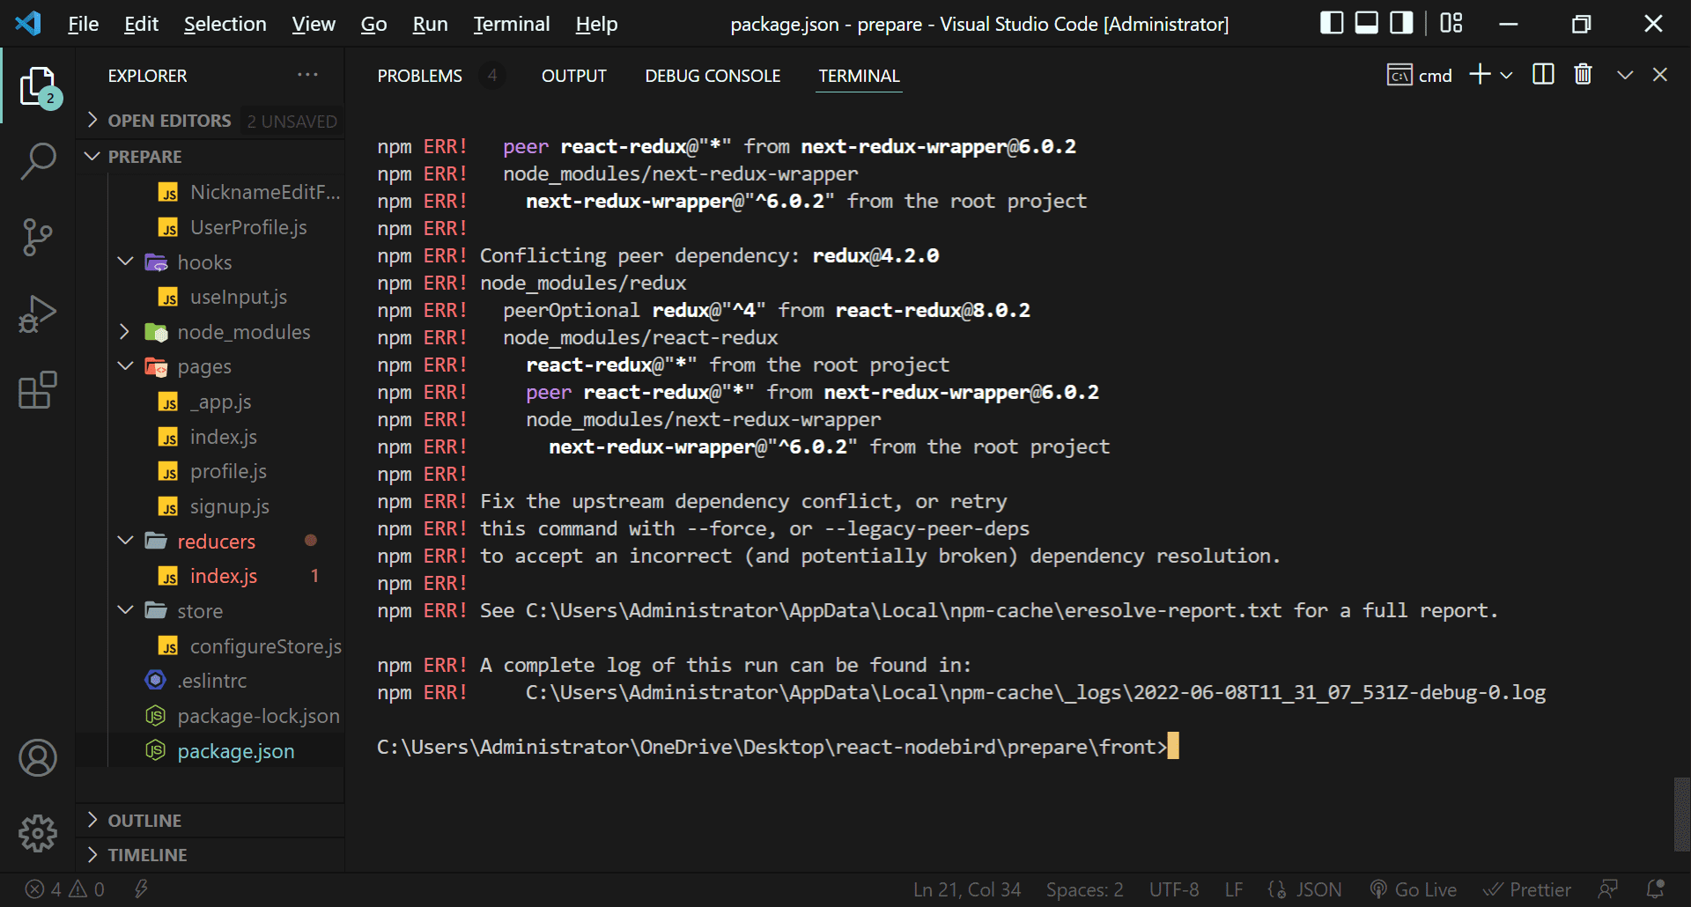The image size is (1691, 907).
Task: Toggle the primary side bar layout button
Action: [x=1332, y=24]
